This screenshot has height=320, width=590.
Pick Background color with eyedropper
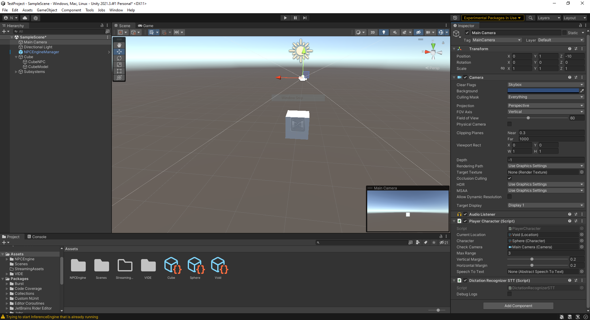pos(582,91)
